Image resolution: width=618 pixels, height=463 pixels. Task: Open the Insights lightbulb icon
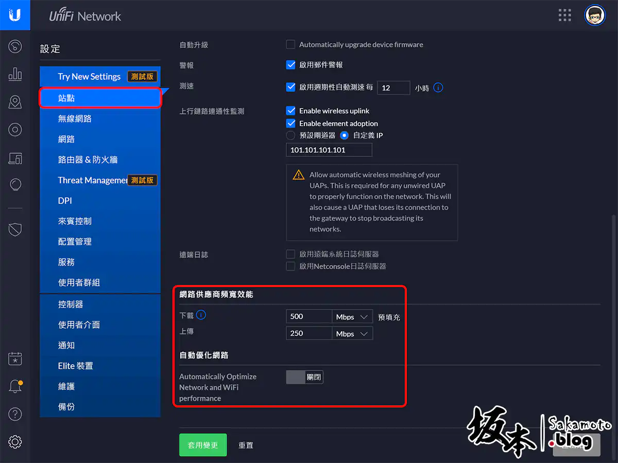point(15,185)
